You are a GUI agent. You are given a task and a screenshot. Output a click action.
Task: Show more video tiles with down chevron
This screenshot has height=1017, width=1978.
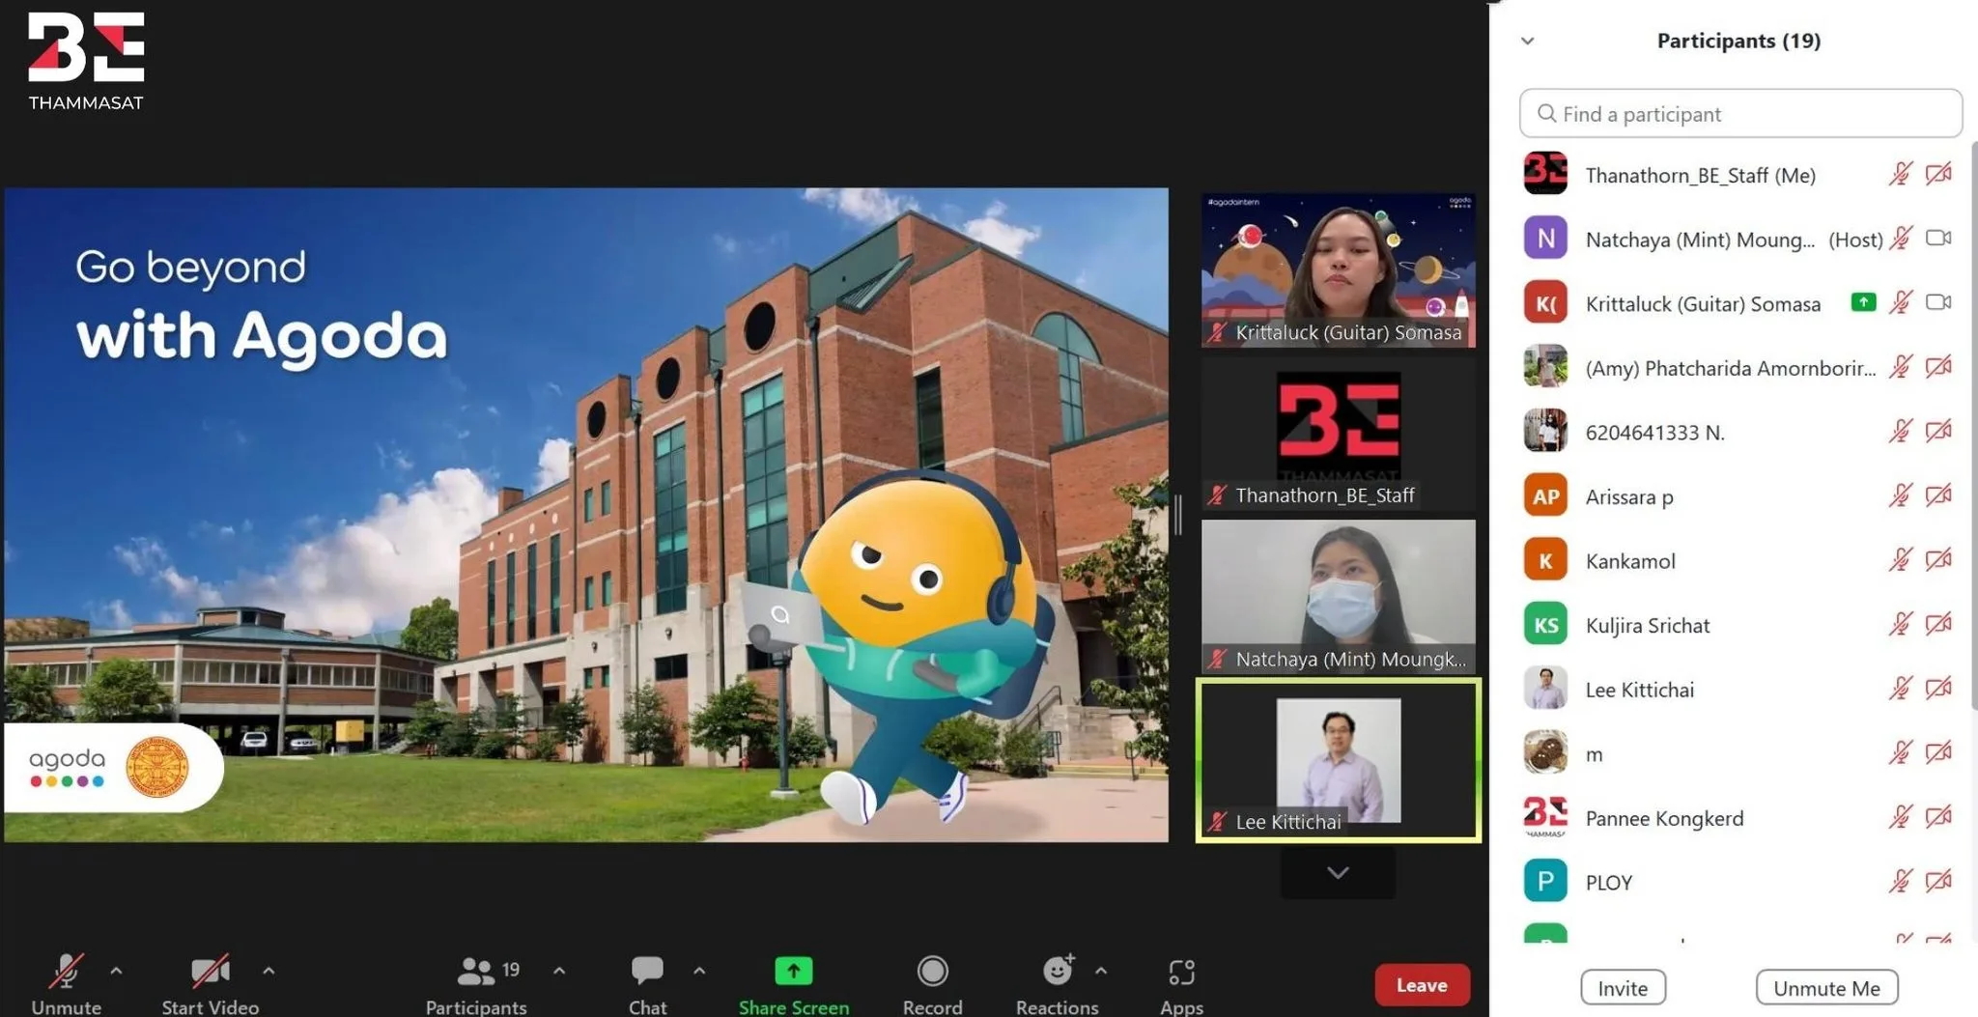coord(1338,873)
